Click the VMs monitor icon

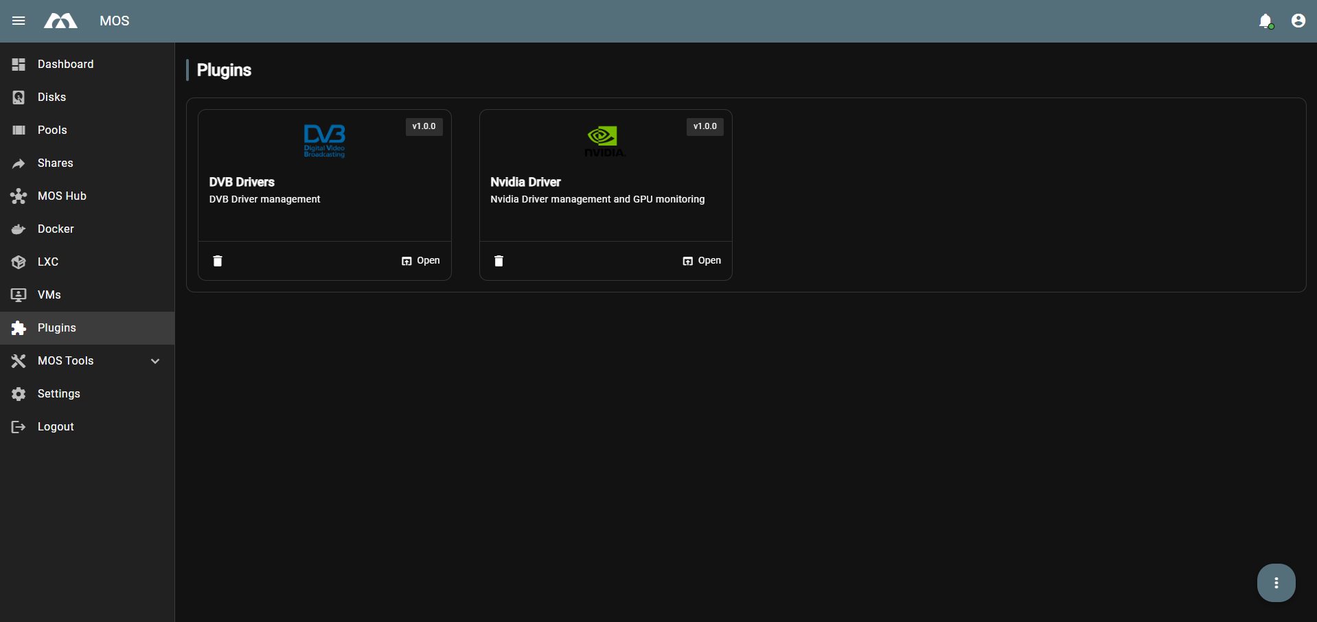click(19, 295)
